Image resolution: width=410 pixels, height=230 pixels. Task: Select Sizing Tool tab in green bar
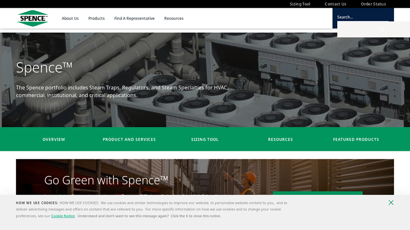pos(204,140)
